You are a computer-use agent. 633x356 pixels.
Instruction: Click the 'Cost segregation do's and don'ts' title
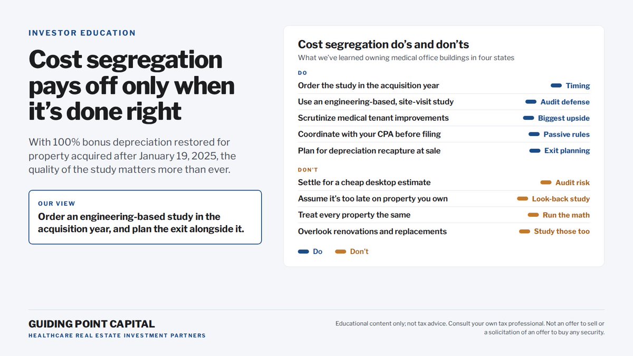point(383,45)
